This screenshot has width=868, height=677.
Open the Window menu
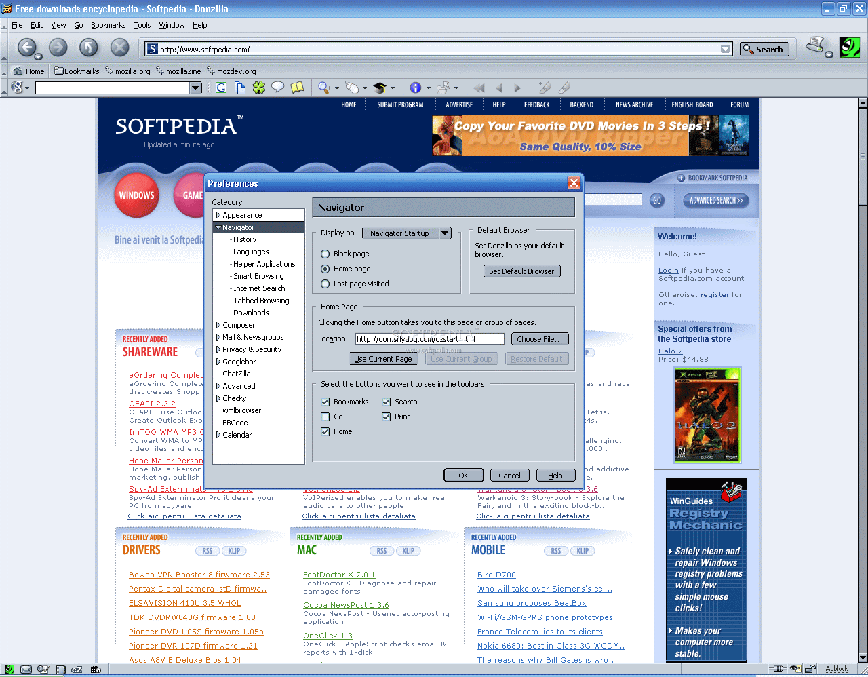tap(172, 25)
